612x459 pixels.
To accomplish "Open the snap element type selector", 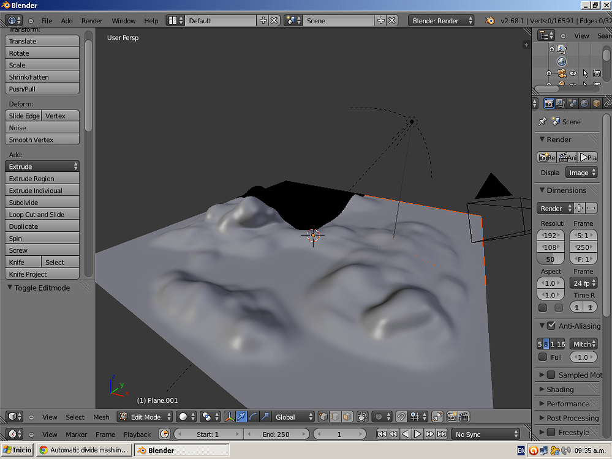I will tap(418, 417).
